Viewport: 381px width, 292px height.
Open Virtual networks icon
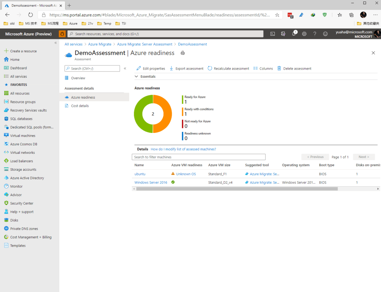pyautogui.click(x=6, y=152)
